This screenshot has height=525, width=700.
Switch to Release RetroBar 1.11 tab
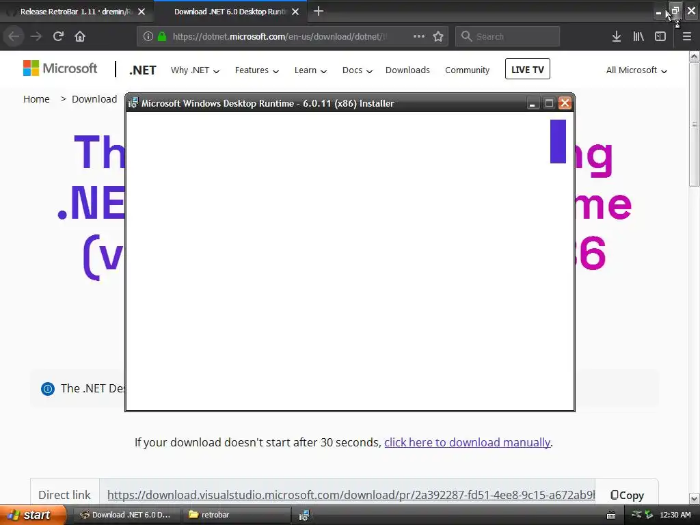76,12
